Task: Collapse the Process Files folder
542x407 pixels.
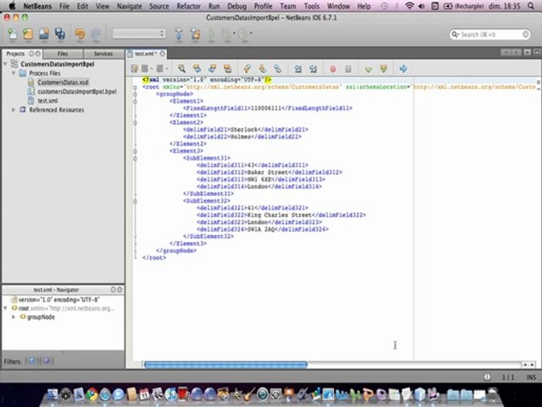Action: (14, 73)
